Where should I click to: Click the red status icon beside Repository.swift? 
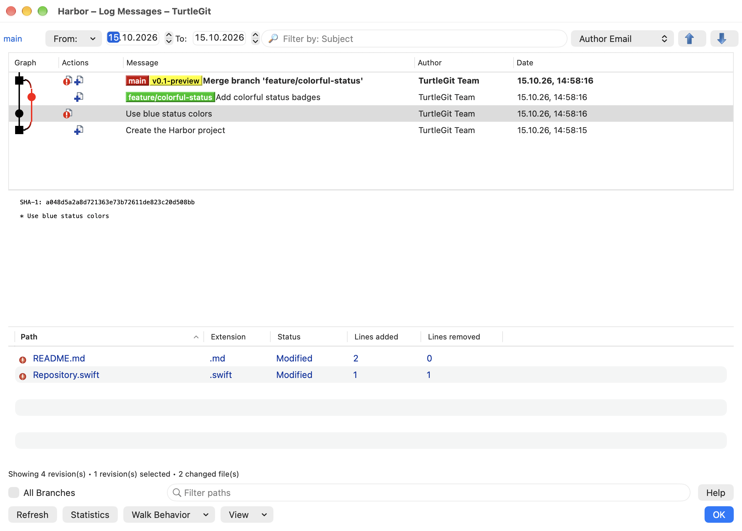point(23,376)
